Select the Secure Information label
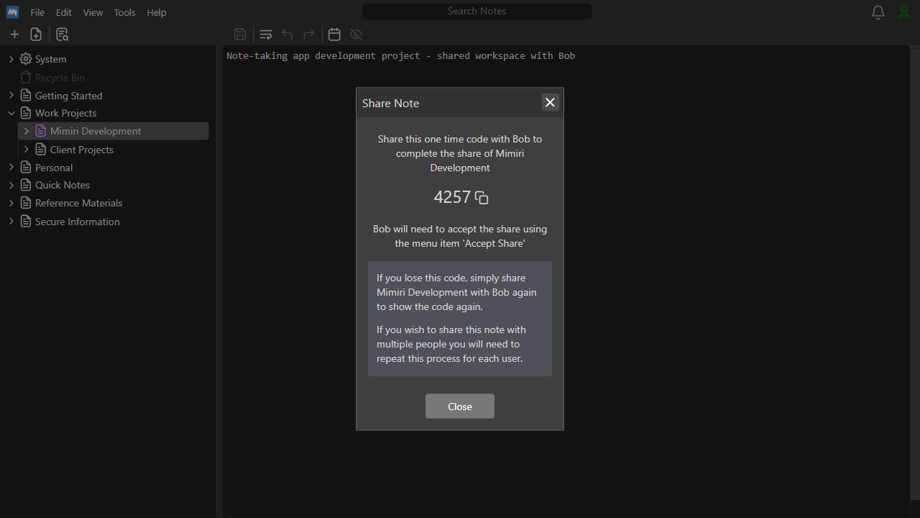Viewport: 920px width, 518px height. [x=78, y=222]
